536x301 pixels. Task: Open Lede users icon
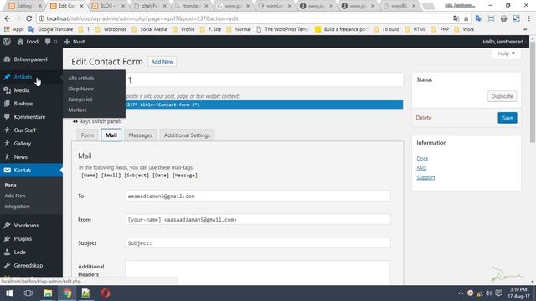7,253
